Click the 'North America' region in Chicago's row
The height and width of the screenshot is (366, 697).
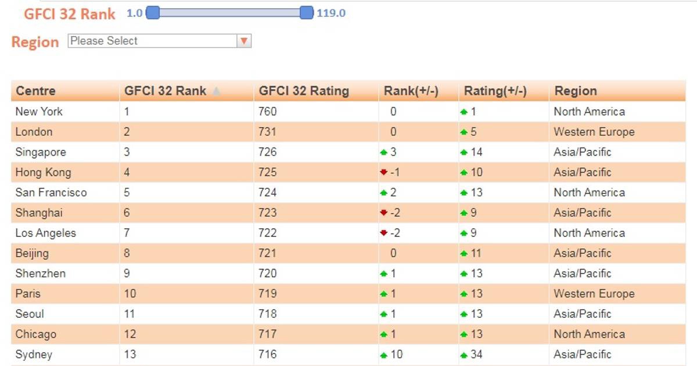pos(590,334)
